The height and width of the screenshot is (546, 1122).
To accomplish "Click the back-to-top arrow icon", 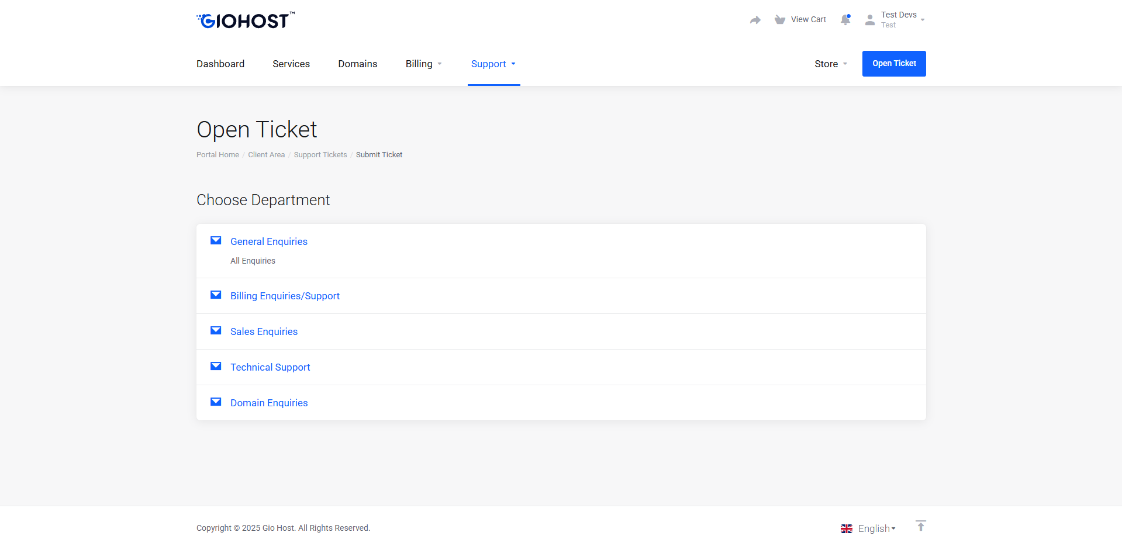I will click(921, 526).
